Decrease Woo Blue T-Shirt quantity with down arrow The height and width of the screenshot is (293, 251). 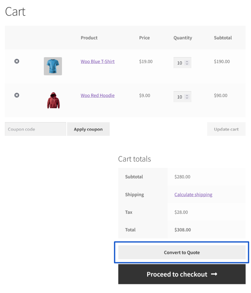coord(187,64)
